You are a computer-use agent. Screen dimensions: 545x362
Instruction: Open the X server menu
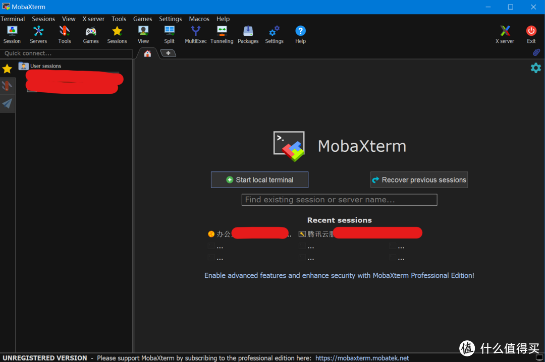pos(93,19)
